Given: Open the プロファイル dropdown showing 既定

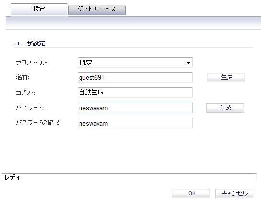Looking at the screenshot, I should [x=135, y=63].
